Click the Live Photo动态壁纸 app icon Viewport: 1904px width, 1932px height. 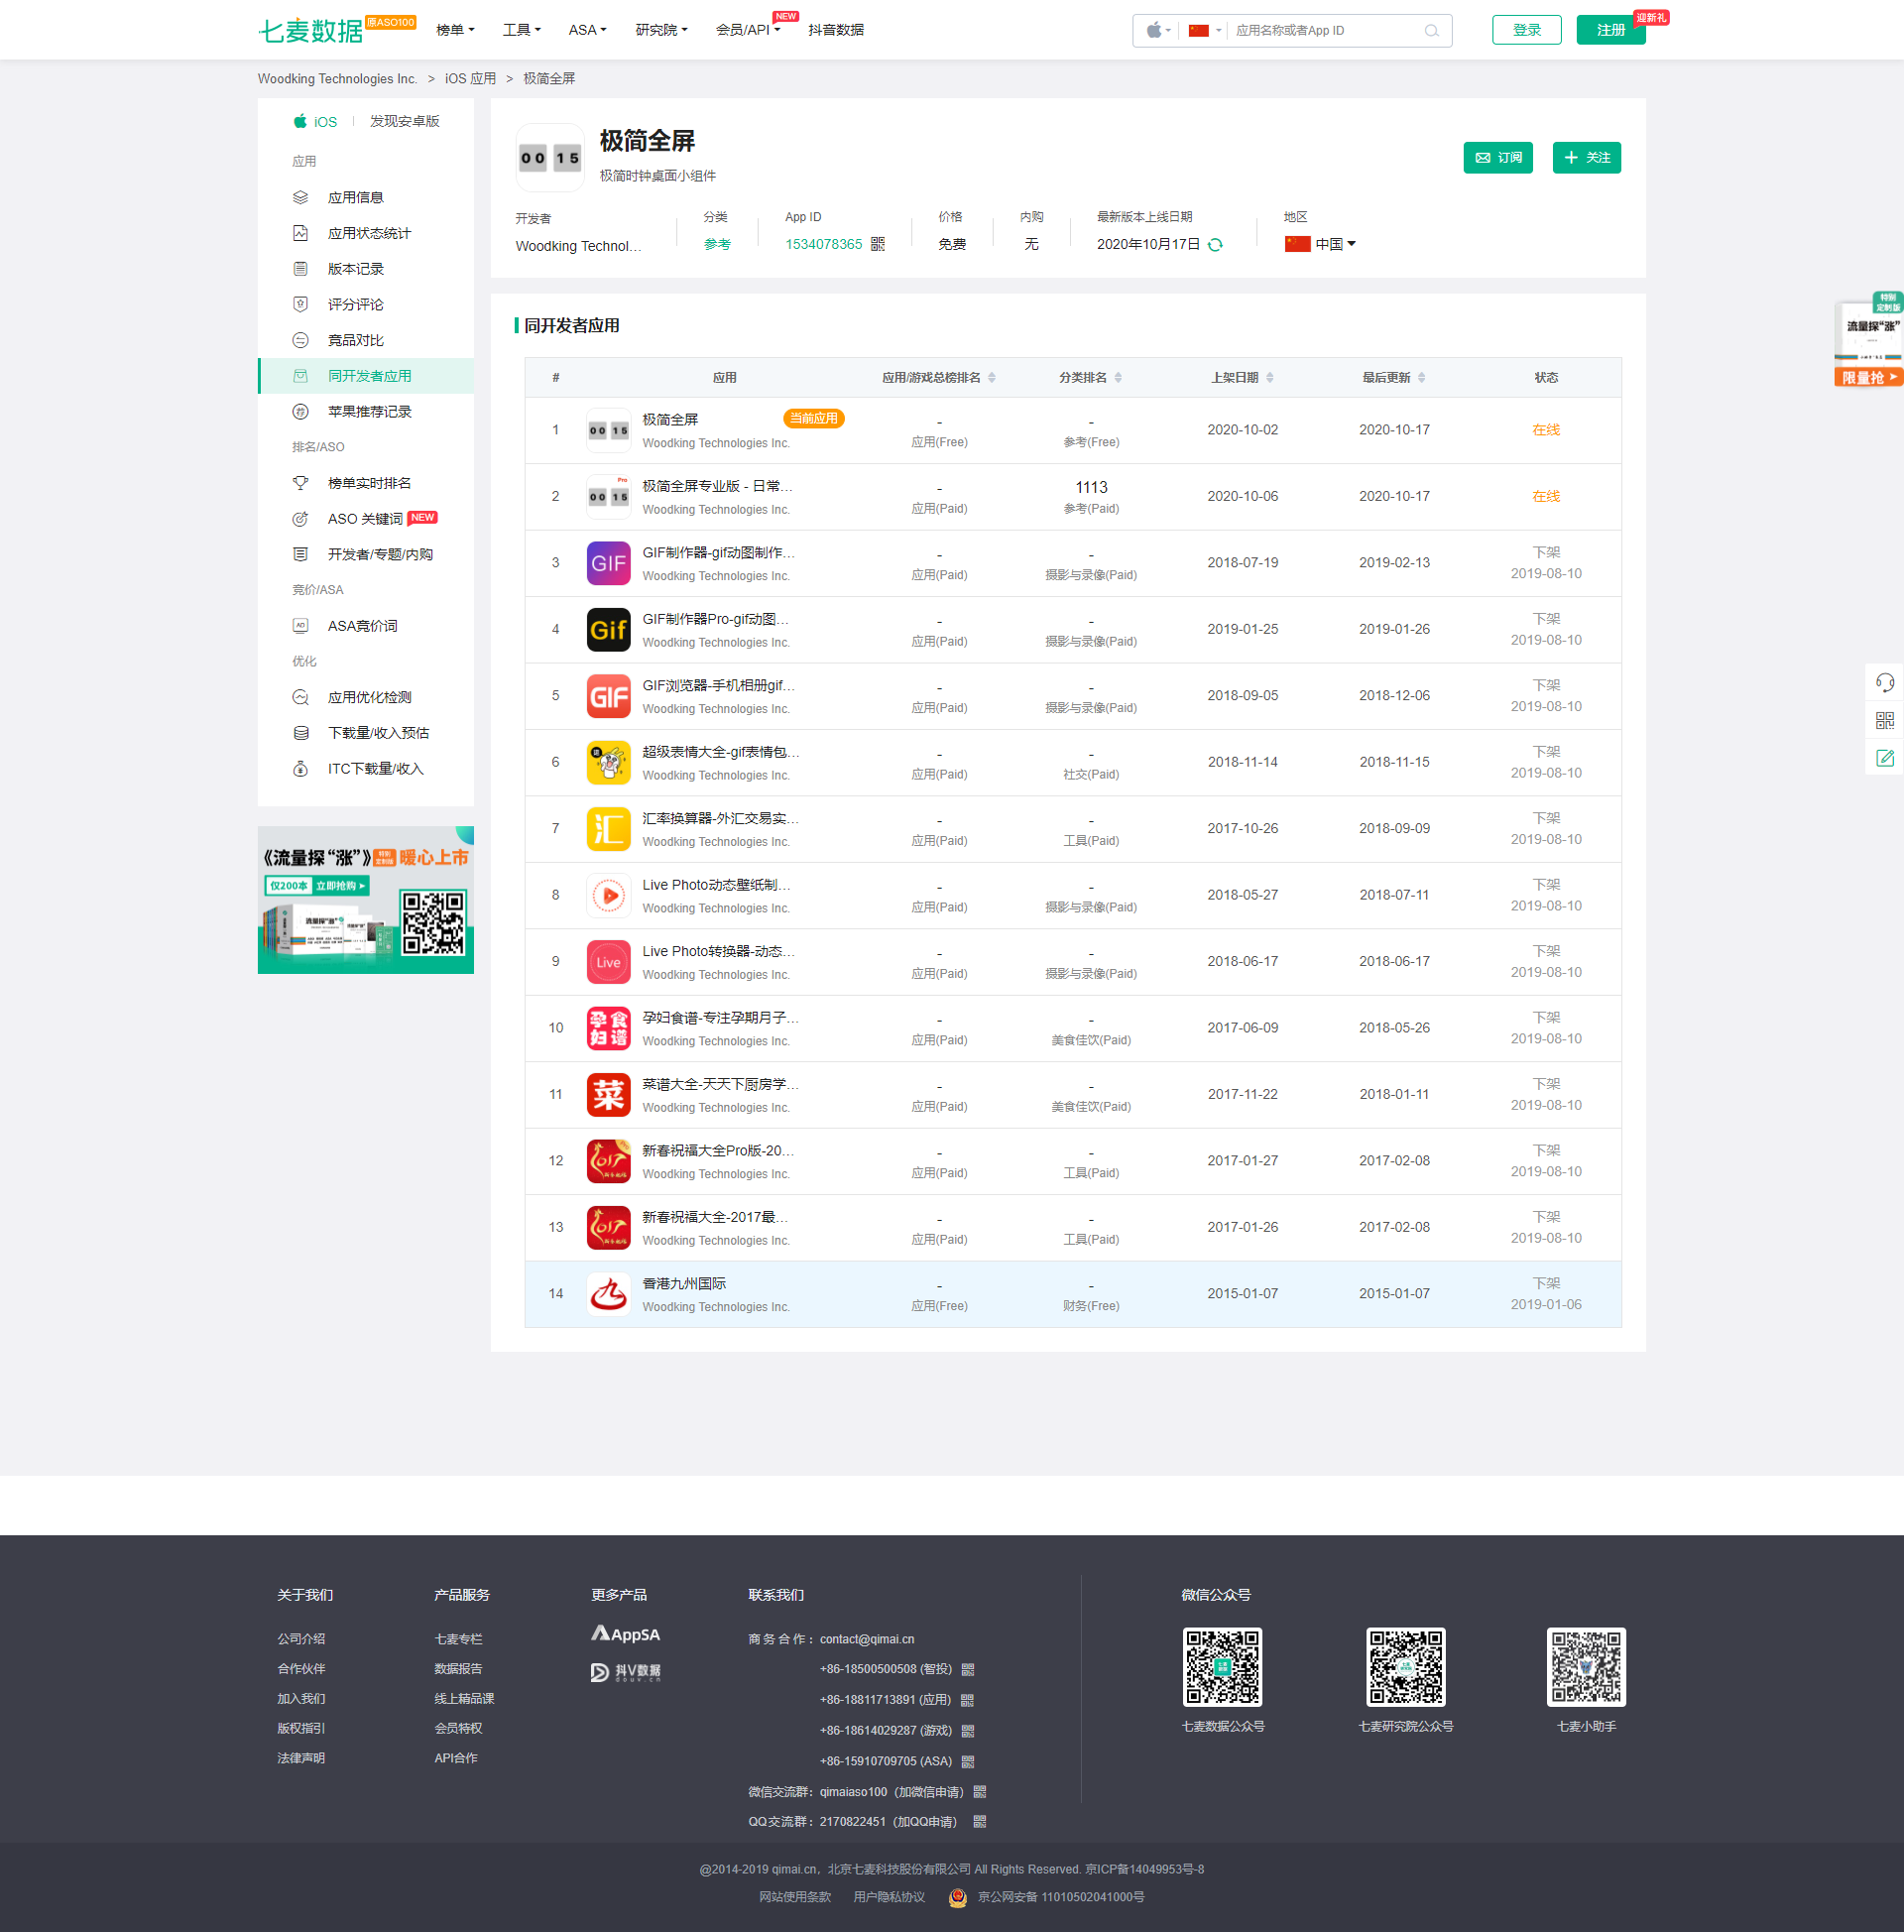(x=608, y=896)
